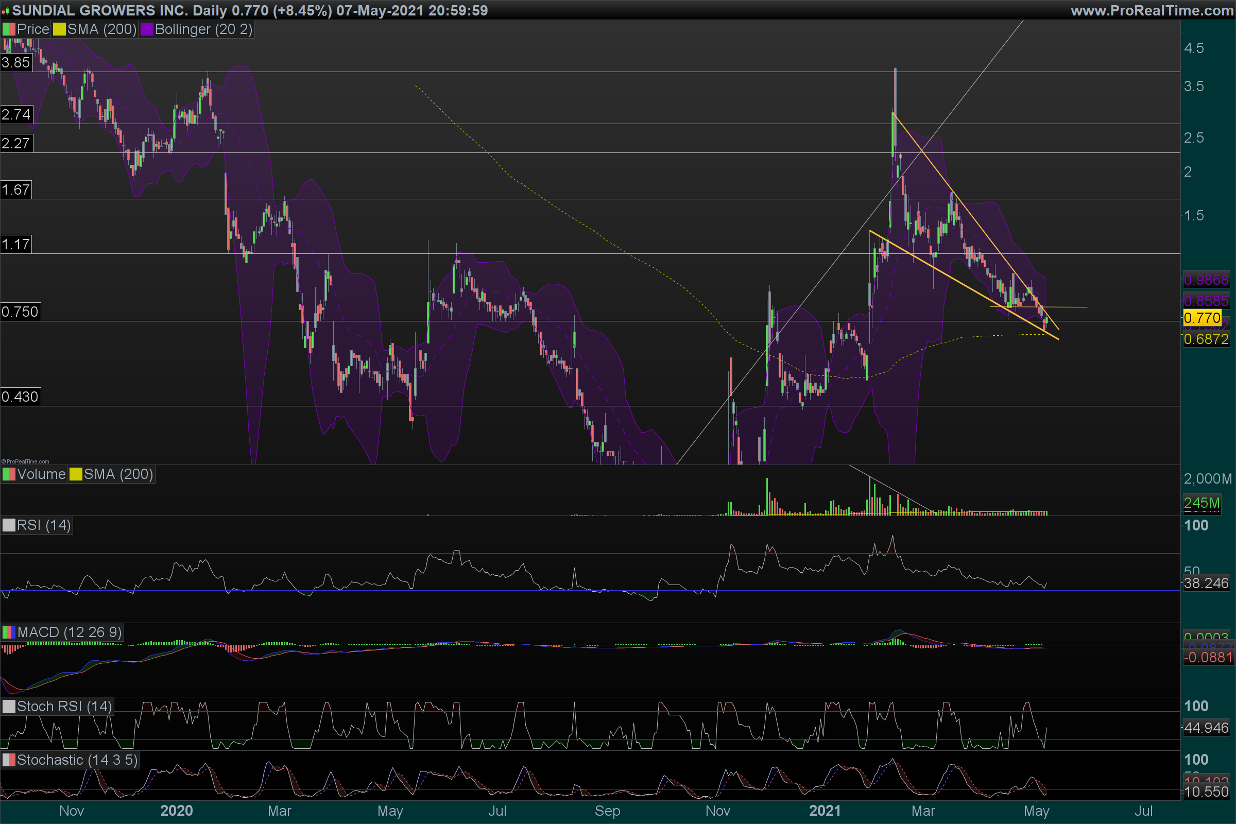Click the Stoch RSI (14) legend icon

(x=9, y=706)
